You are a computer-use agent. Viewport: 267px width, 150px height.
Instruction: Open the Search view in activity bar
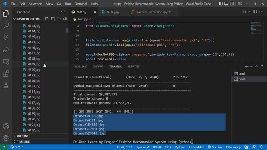pyautogui.click(x=6, y=25)
